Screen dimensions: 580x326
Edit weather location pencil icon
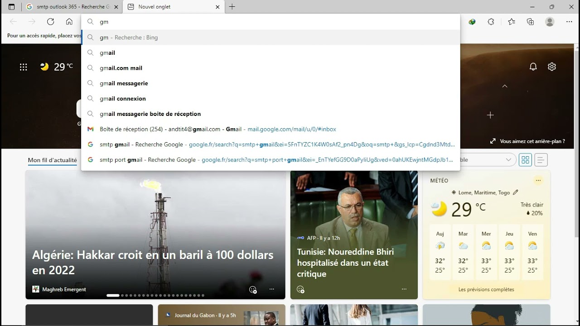pos(515,192)
